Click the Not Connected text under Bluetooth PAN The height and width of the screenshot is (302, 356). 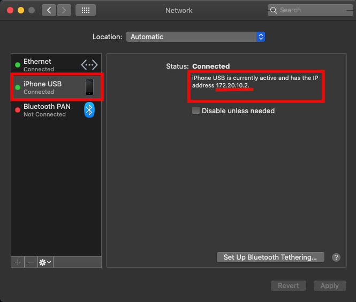[45, 114]
